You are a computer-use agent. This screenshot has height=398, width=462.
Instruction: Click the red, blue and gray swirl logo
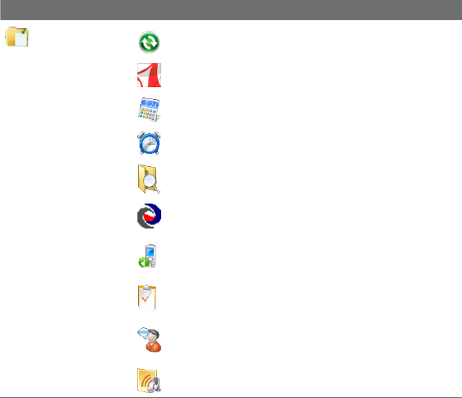149,216
